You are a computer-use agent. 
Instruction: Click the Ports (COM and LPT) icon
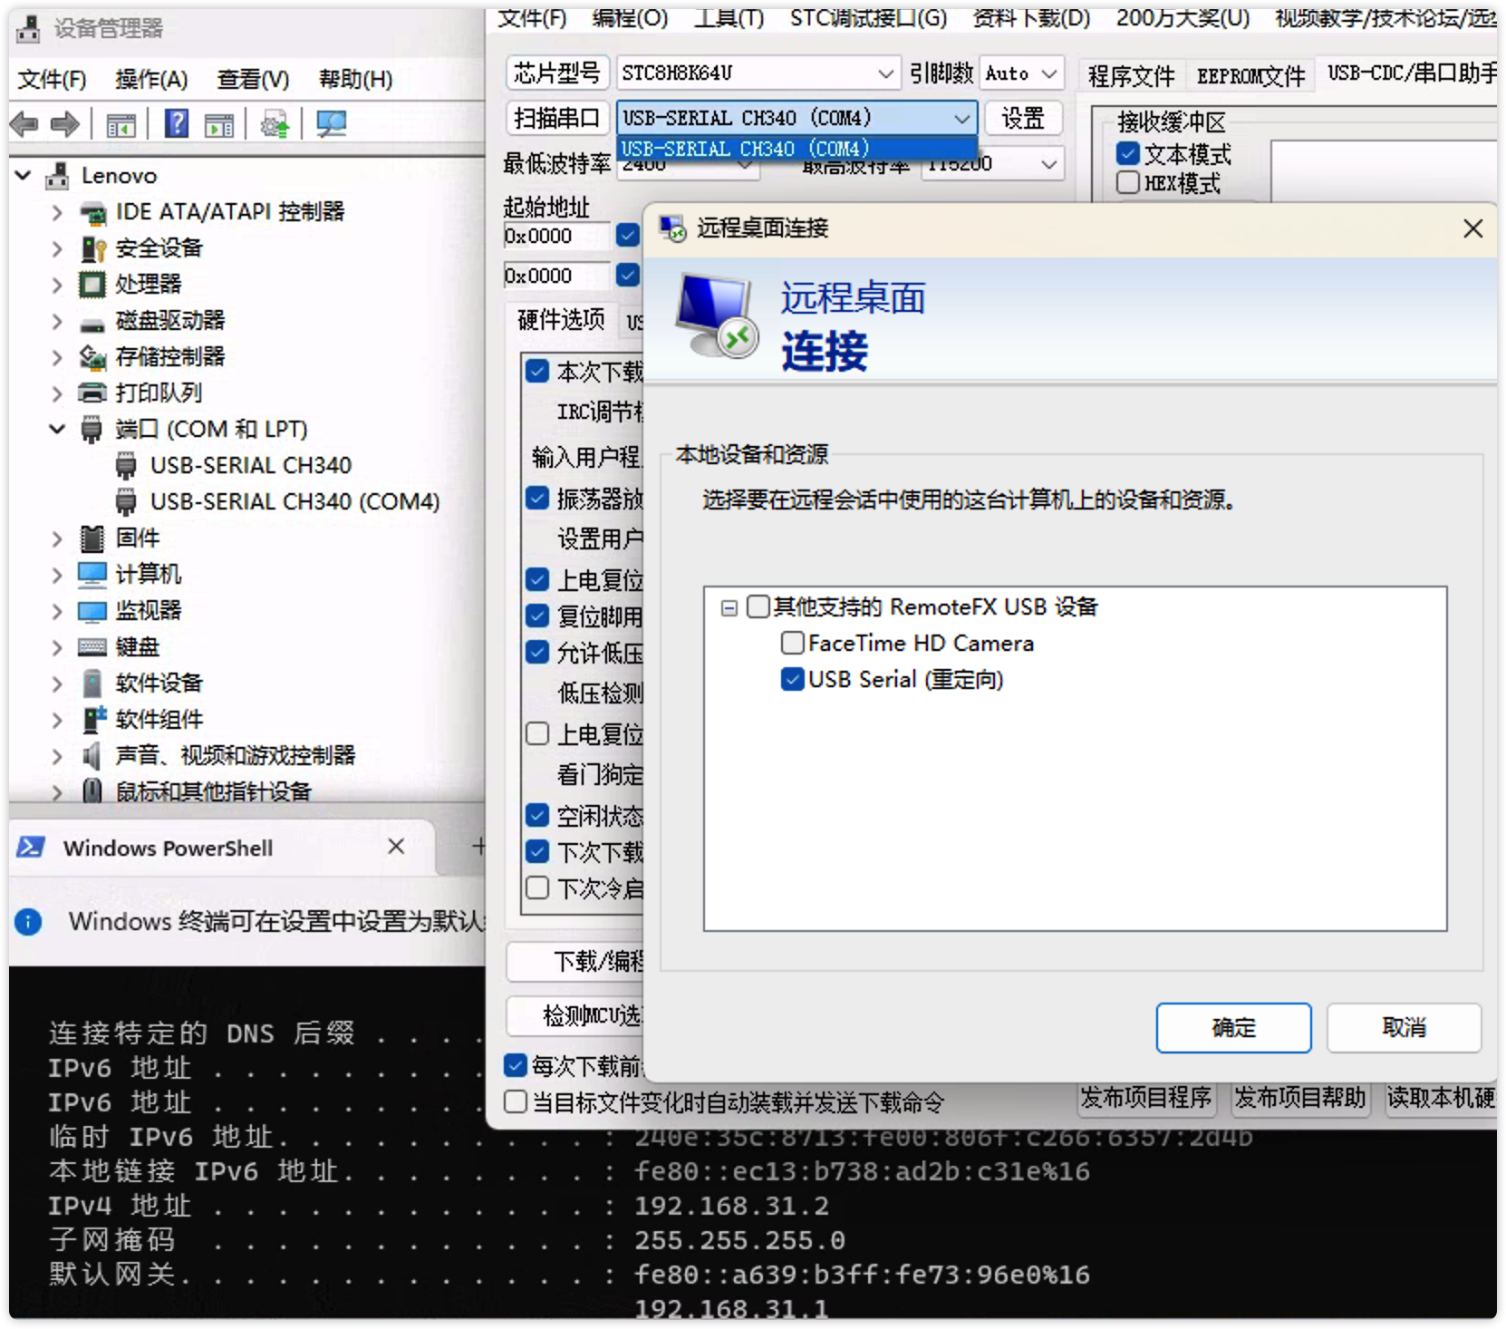point(92,430)
